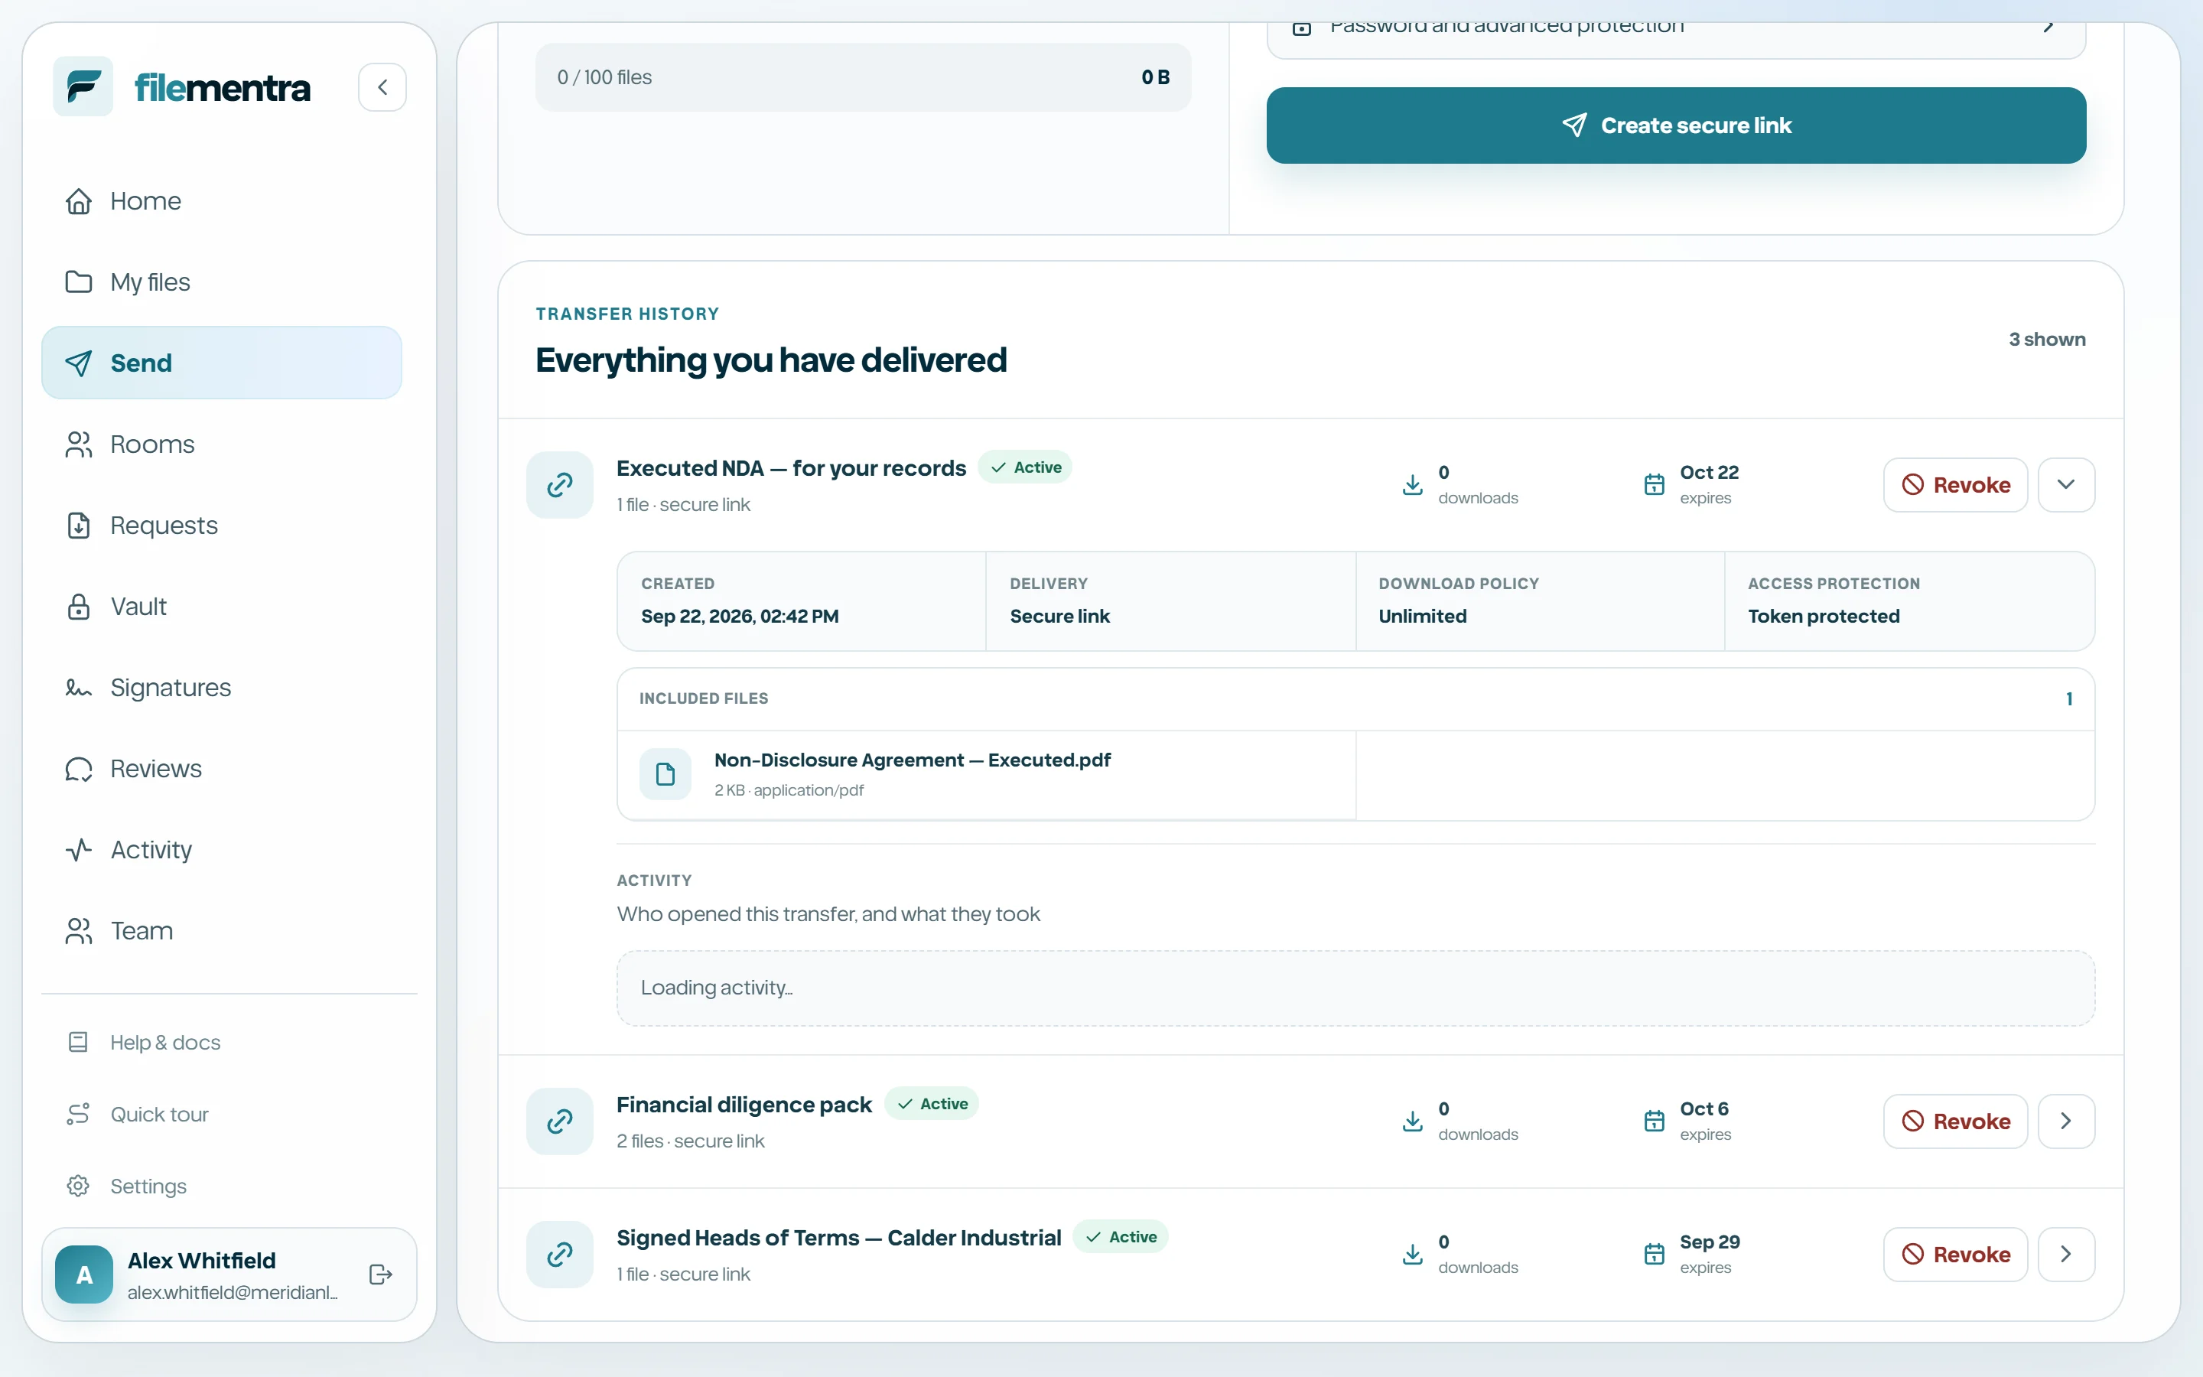Image resolution: width=2203 pixels, height=1377 pixels.
Task: Click the 0 / 100 files upload bar
Action: pyautogui.click(x=863, y=77)
